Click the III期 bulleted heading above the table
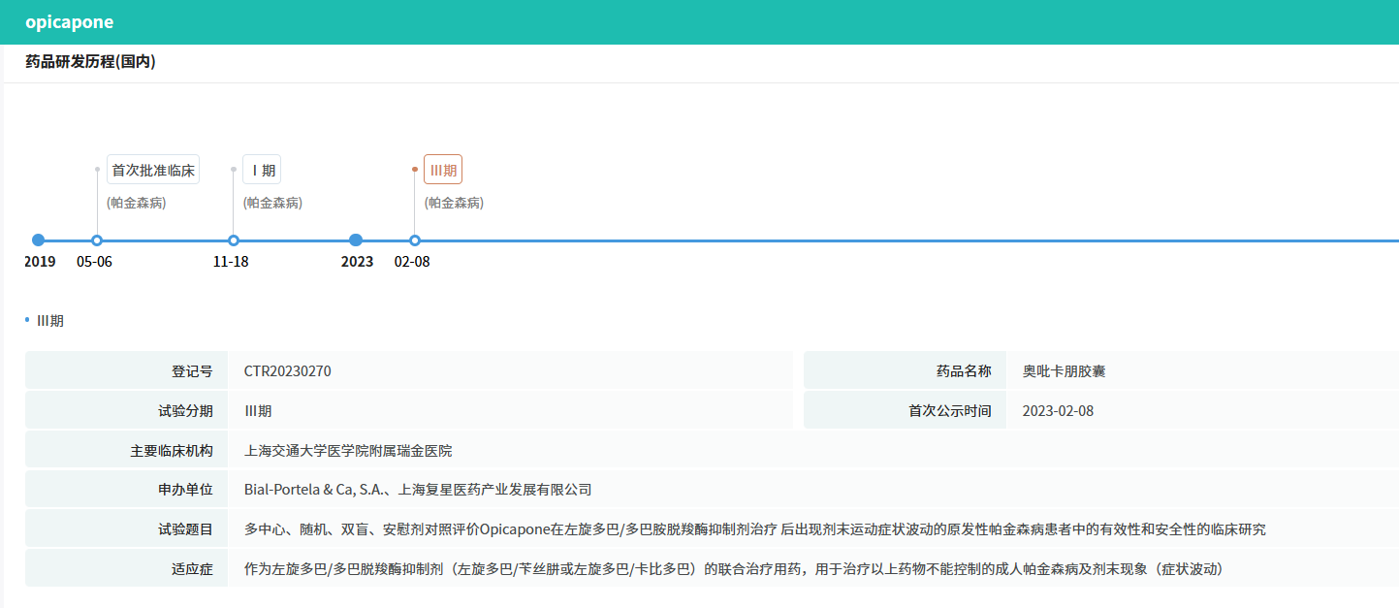This screenshot has width=1399, height=608. 50,320
